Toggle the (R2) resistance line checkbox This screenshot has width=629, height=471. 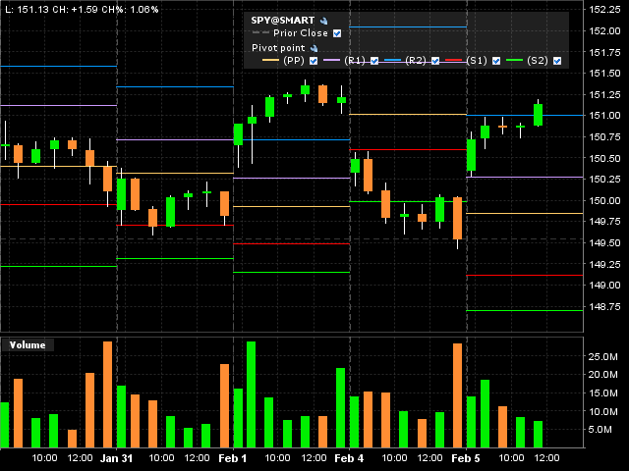[x=435, y=61]
